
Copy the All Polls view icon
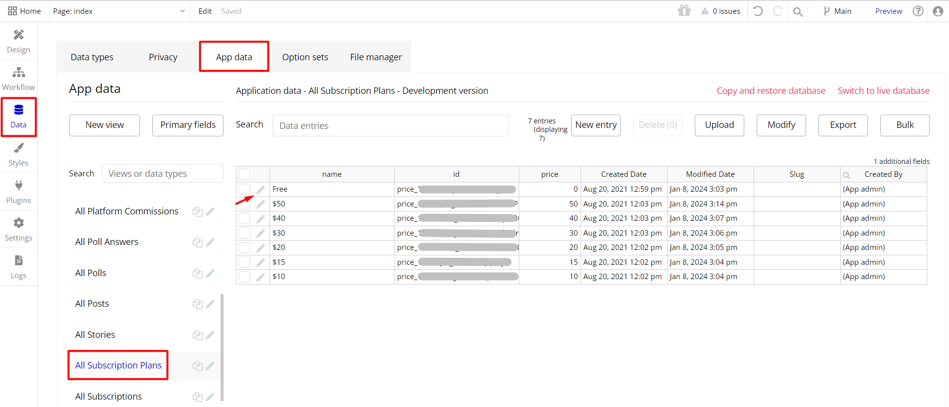(x=197, y=273)
